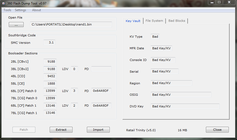Click the Import button
Viewport: 237px width, 140px height.
pyautogui.click(x=98, y=130)
